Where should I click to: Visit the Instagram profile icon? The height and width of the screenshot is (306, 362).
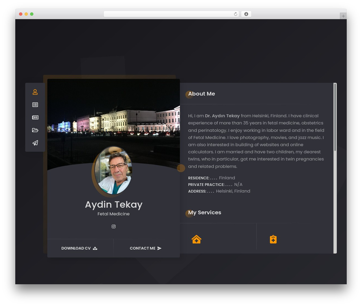(113, 226)
